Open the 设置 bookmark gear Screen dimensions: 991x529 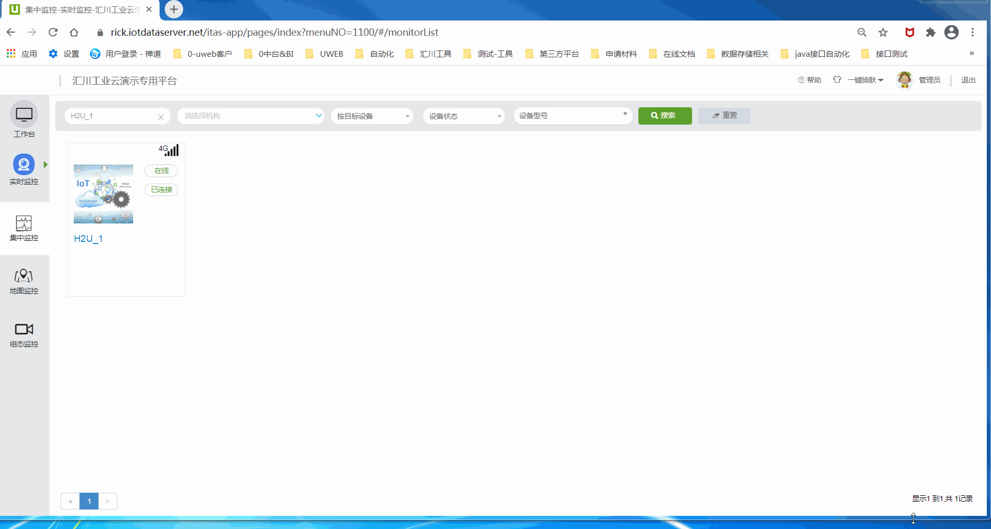tap(64, 54)
